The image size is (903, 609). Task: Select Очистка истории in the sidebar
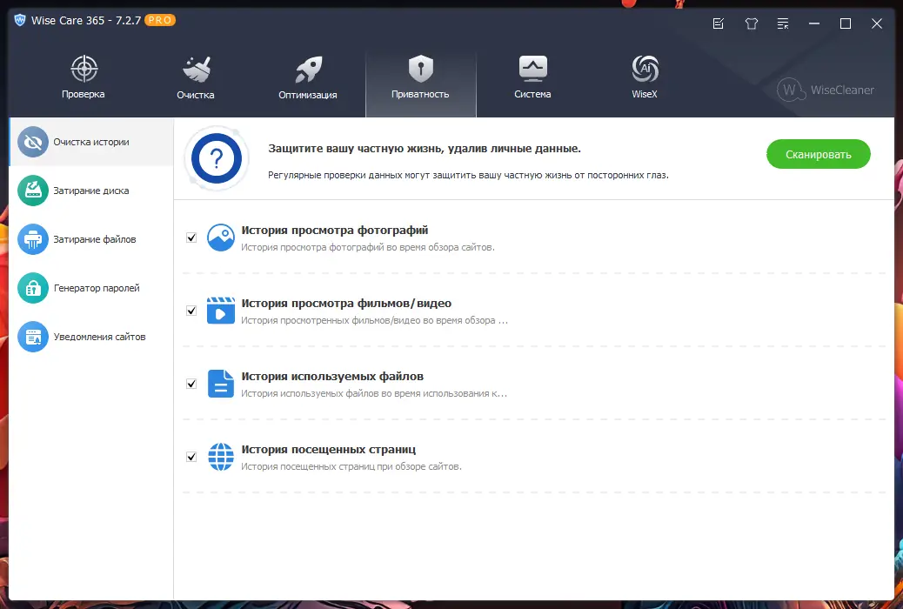(x=90, y=142)
